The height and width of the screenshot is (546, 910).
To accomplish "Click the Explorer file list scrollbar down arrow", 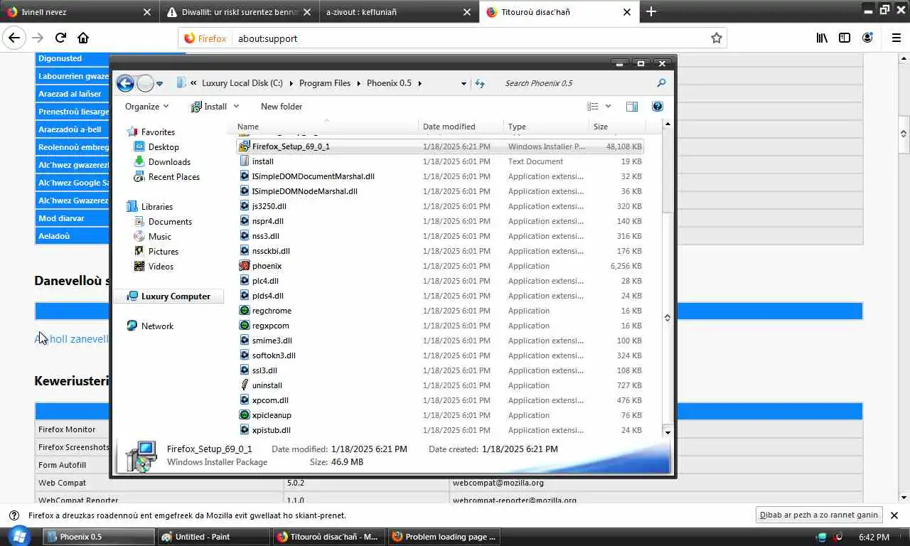I will (668, 432).
